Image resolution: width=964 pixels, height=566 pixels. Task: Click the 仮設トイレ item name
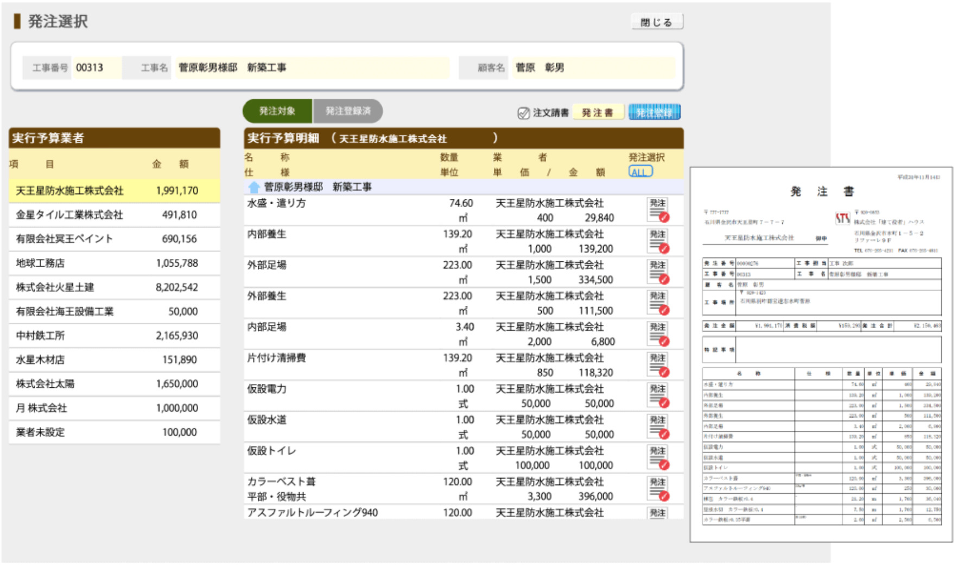pyautogui.click(x=272, y=451)
